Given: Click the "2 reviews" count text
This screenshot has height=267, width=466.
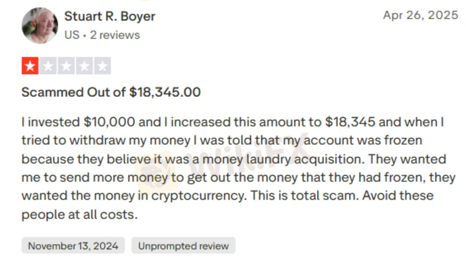Looking at the screenshot, I should (x=114, y=35).
